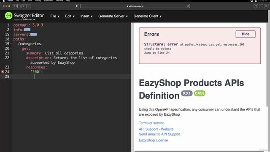Open the Bookmarks menu in the macOS menu bar
This screenshot has width=270, height=152.
click(x=49, y=1)
